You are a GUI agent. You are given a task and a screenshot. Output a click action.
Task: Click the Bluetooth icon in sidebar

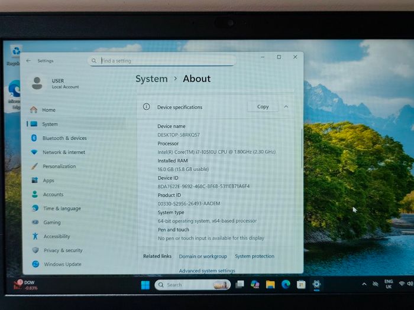tap(34, 138)
